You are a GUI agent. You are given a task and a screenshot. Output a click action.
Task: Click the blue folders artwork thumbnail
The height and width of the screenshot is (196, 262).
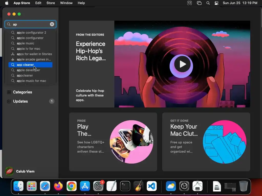click(225, 142)
